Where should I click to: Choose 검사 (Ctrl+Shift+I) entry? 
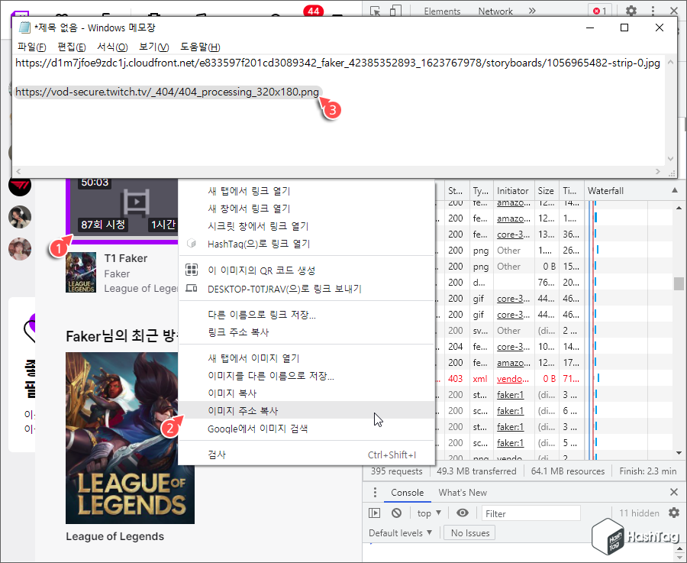[x=307, y=455]
